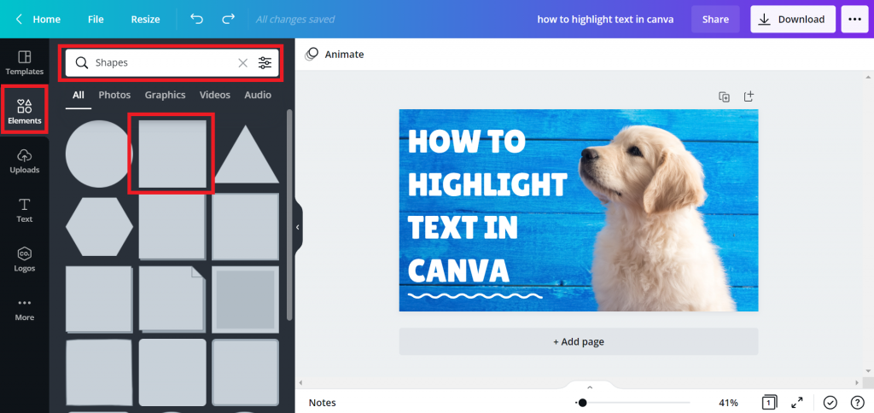Click the Animate button

point(335,54)
